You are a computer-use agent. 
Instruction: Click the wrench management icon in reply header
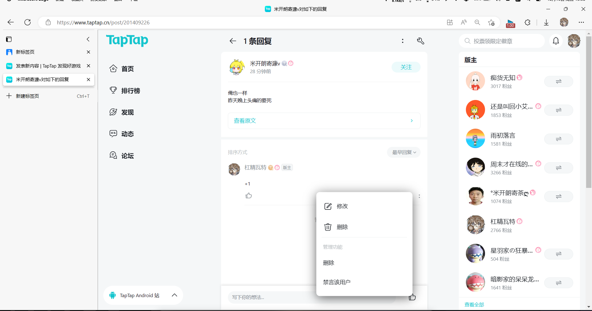coord(421,41)
